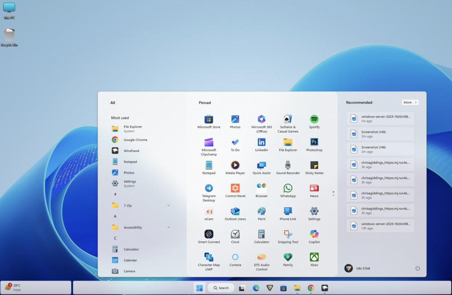This screenshot has width=452, height=295.
Task: Select This PC desktop icon
Action: click(9, 11)
